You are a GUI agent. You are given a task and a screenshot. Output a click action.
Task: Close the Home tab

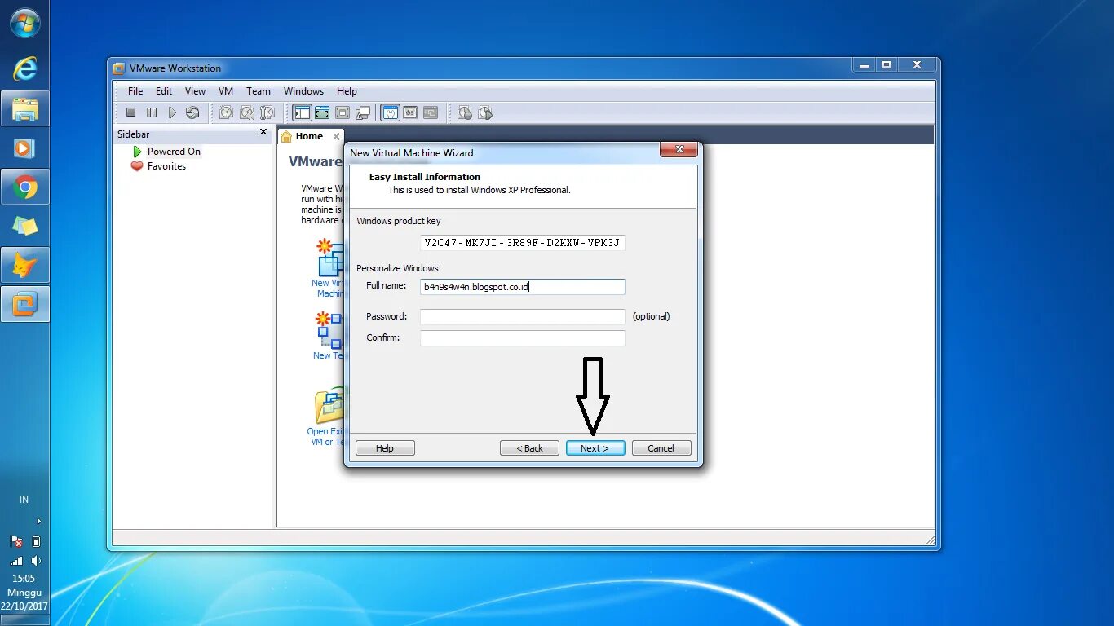coord(336,137)
